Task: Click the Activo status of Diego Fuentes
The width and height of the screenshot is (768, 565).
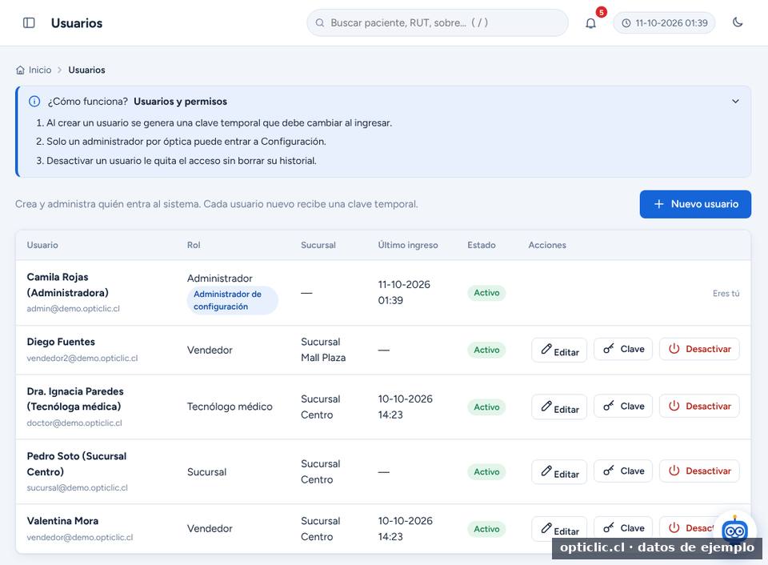Action: (486, 350)
